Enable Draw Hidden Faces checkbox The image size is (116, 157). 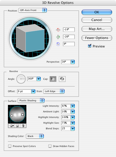pos(50,146)
